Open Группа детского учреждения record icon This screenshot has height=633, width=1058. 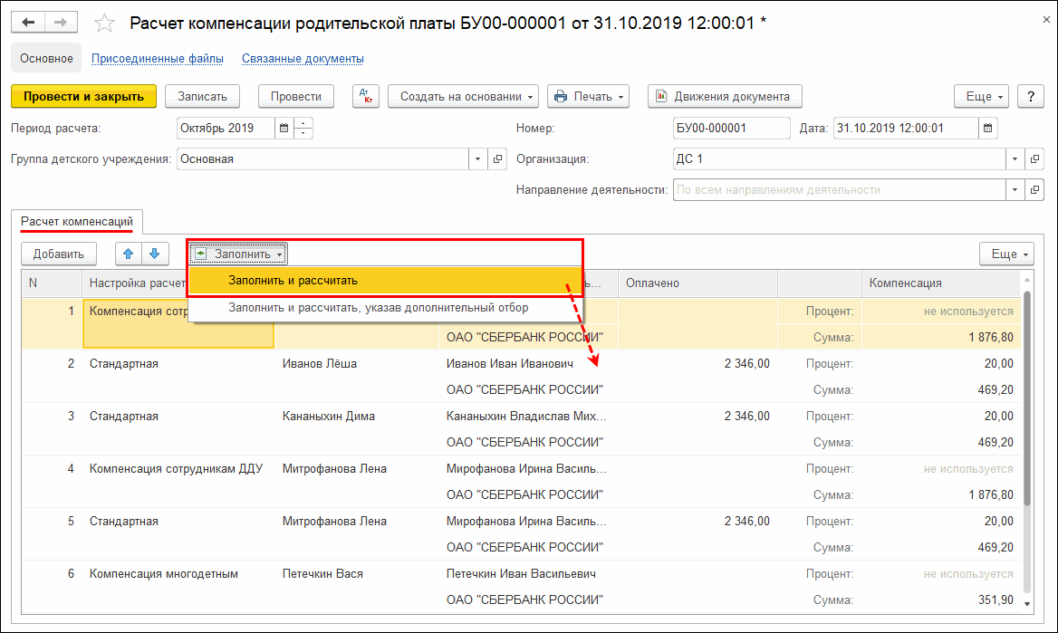coord(497,159)
